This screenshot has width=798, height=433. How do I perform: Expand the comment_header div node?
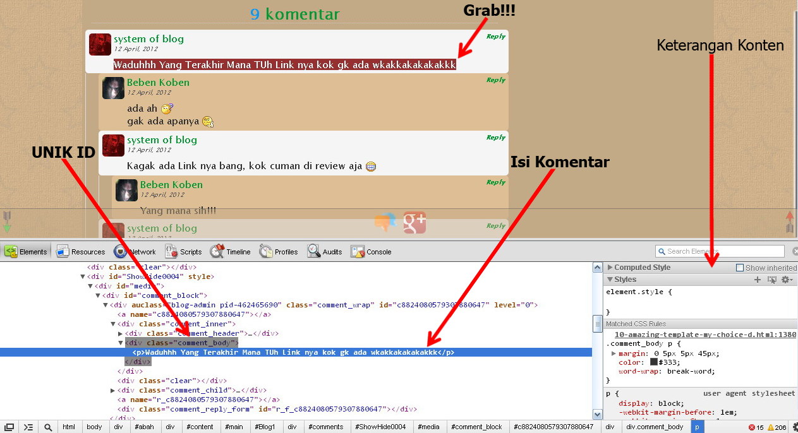(x=121, y=333)
